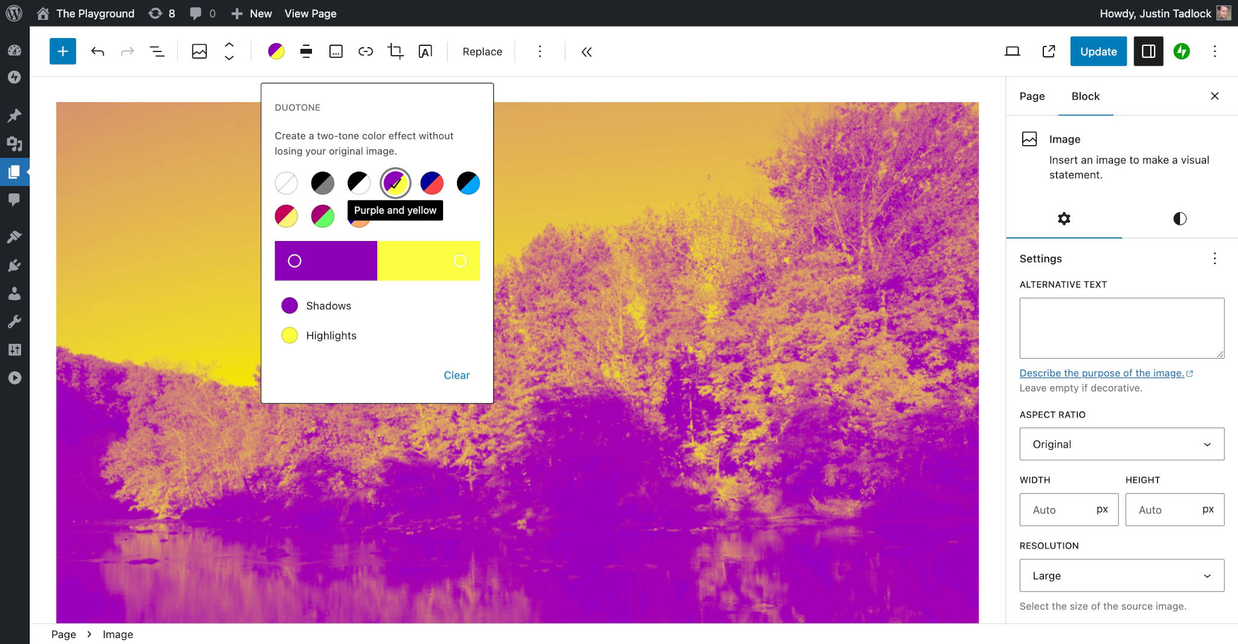
Task: Click the Undo arrow icon
Action: click(97, 51)
